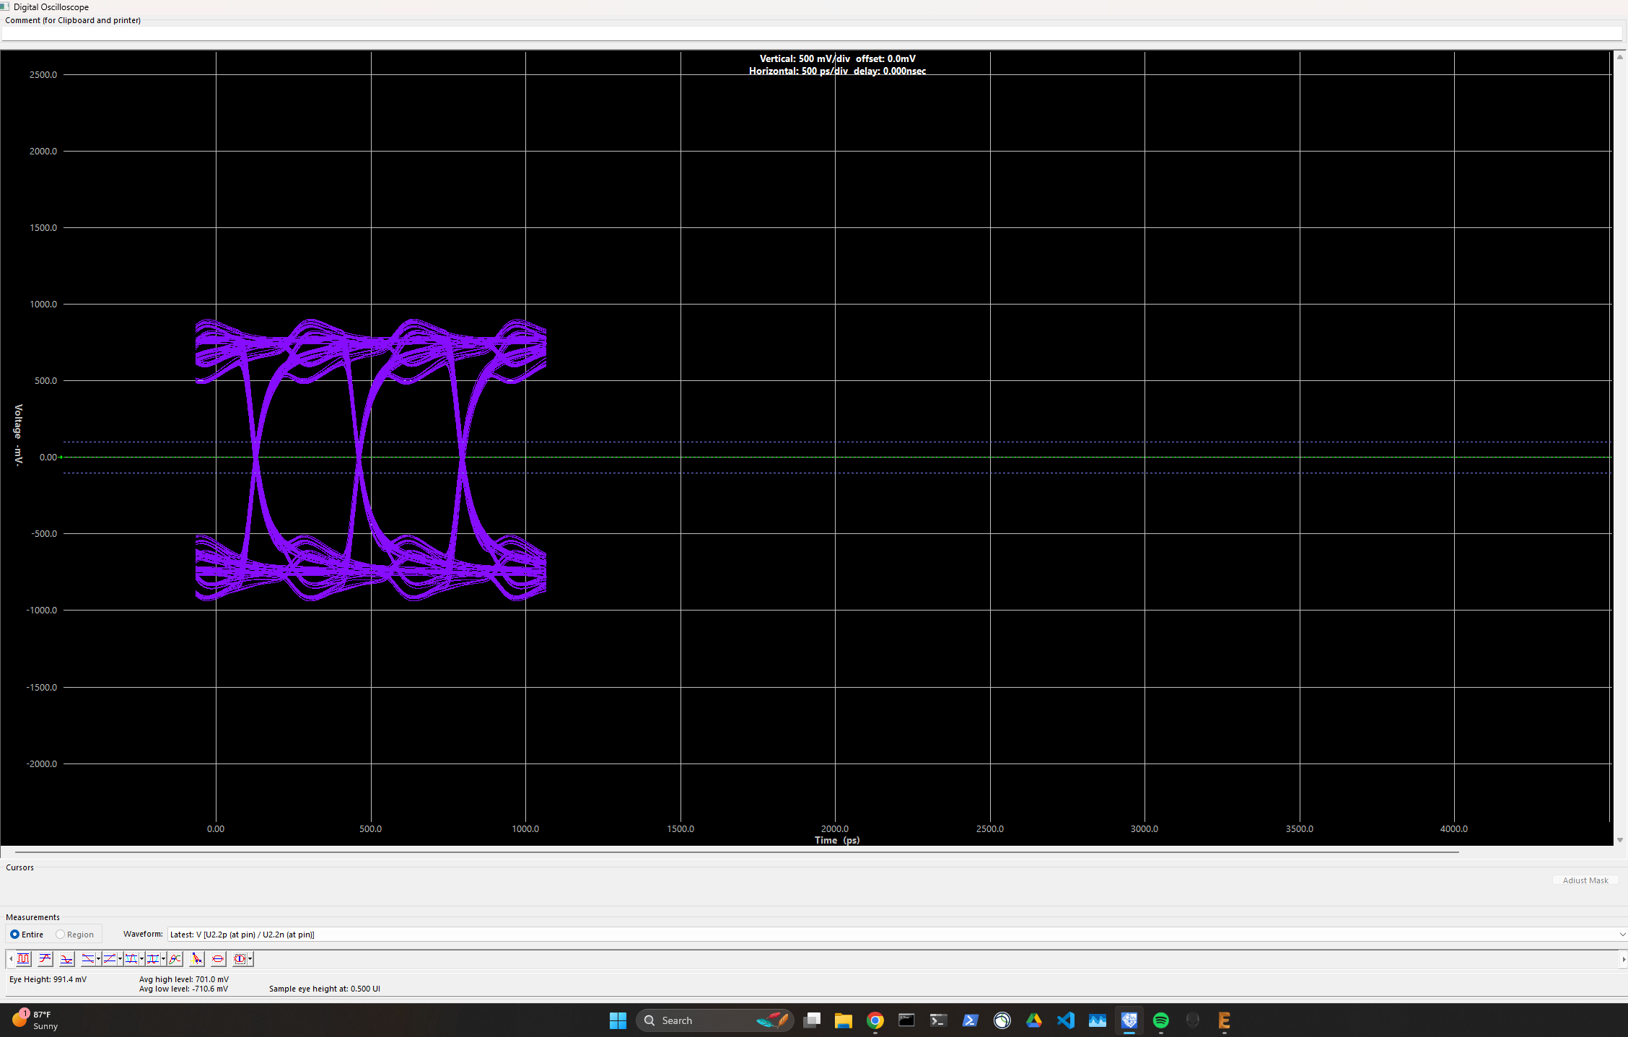Click the eye width measurement icon

(218, 959)
